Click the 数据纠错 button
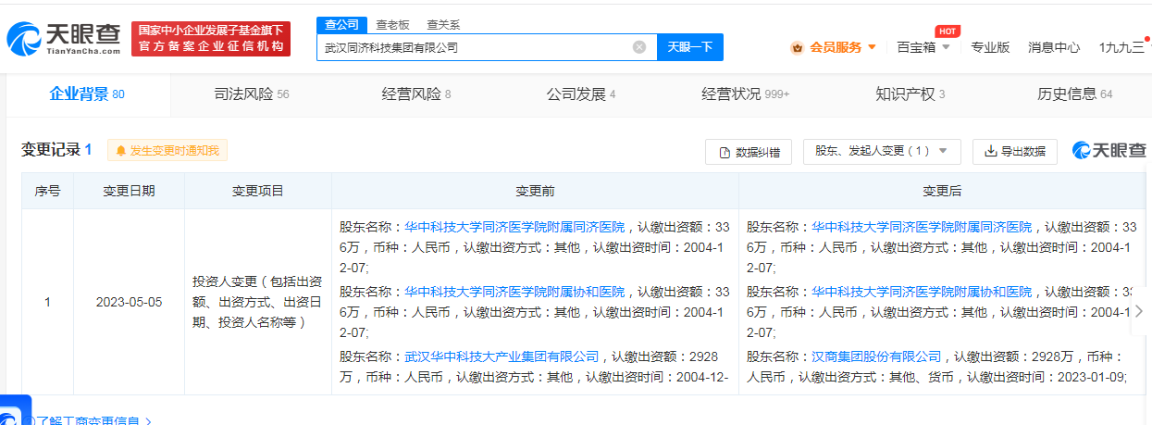 748,152
